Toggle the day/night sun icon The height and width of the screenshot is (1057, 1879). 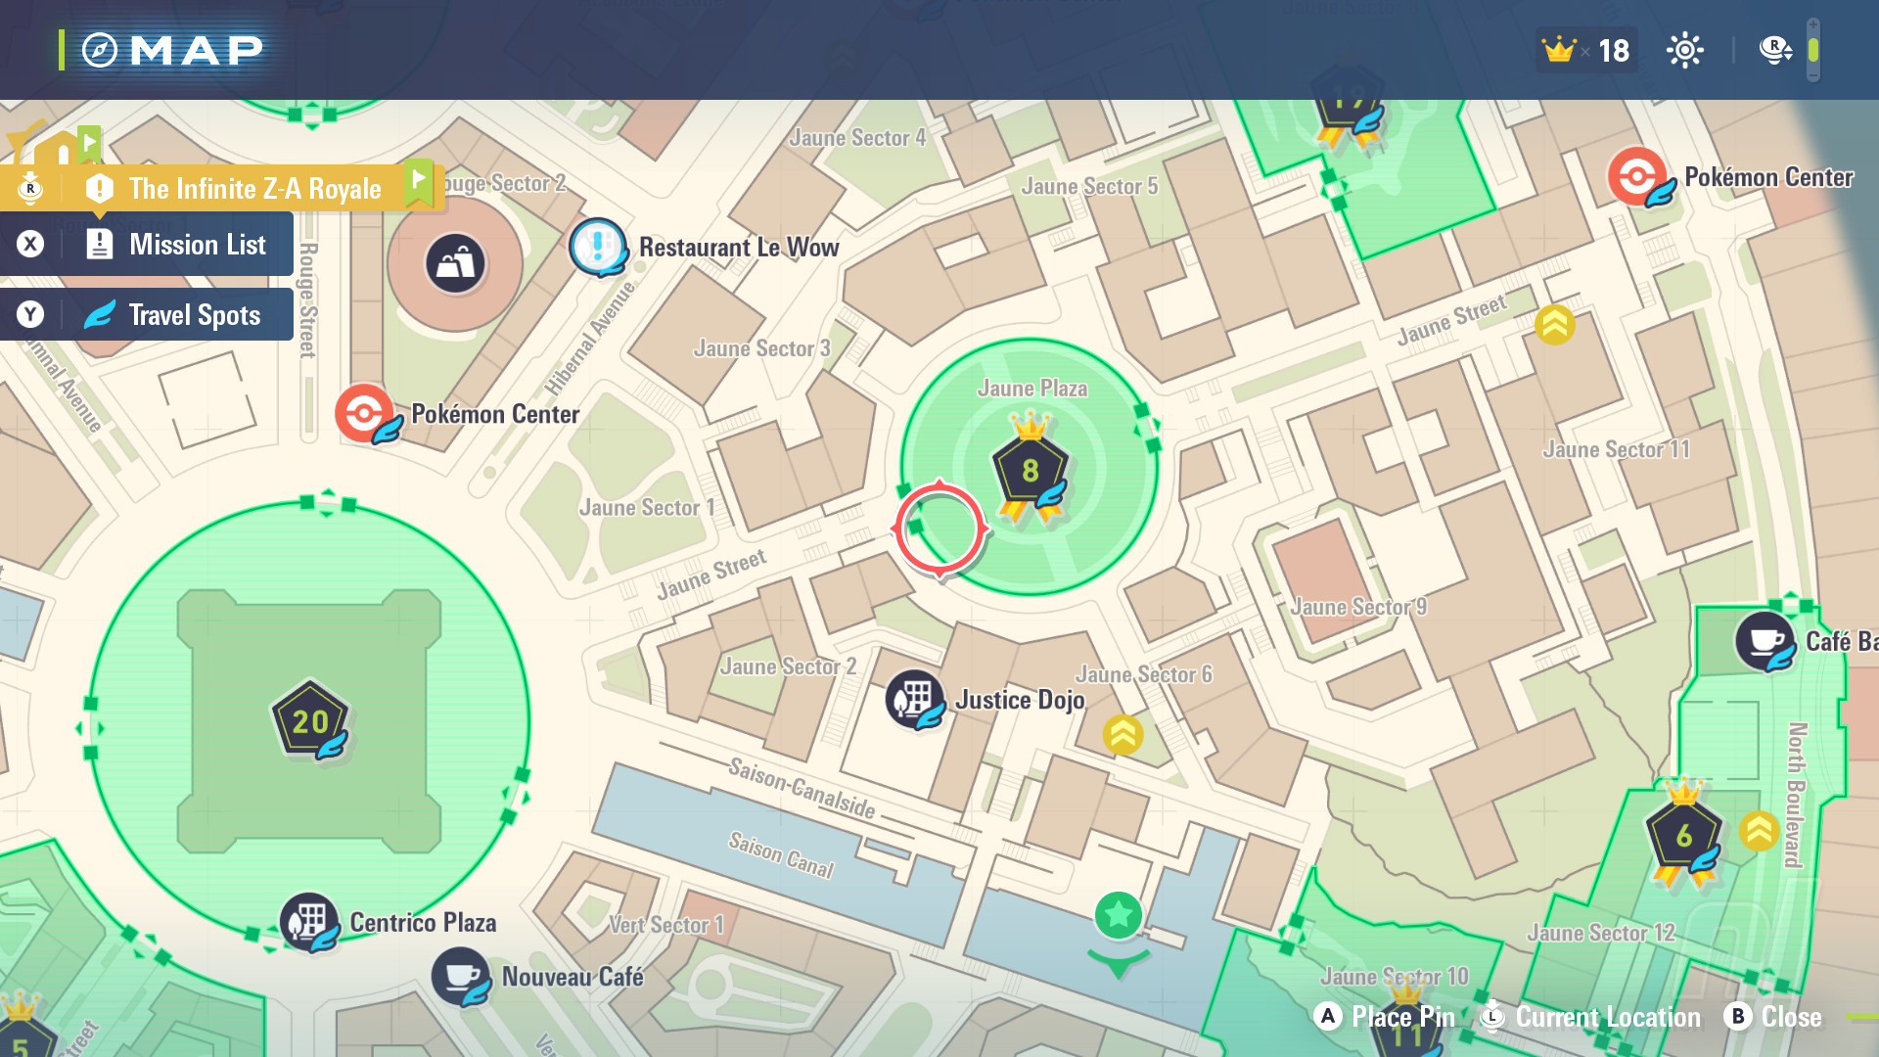pyautogui.click(x=1684, y=50)
